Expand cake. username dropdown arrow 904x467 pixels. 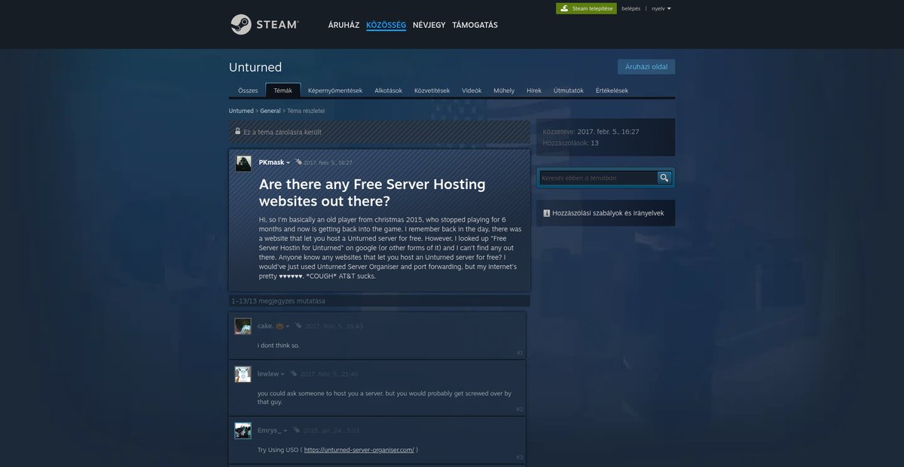coord(287,327)
